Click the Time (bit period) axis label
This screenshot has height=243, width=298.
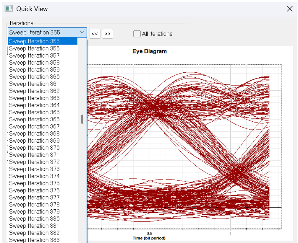(149, 238)
